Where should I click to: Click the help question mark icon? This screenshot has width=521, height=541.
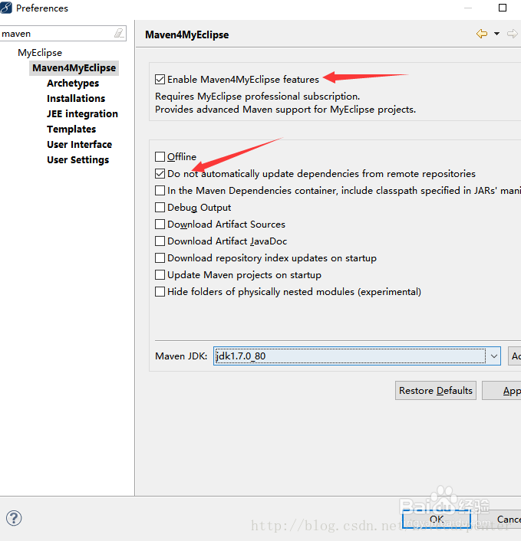pos(14,518)
